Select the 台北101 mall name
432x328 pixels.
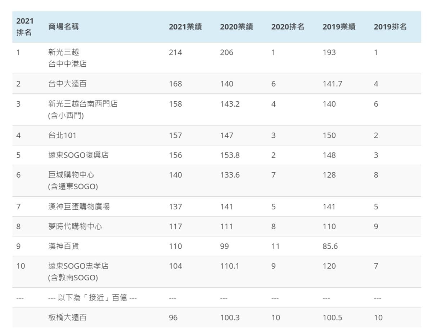pyautogui.click(x=62, y=135)
